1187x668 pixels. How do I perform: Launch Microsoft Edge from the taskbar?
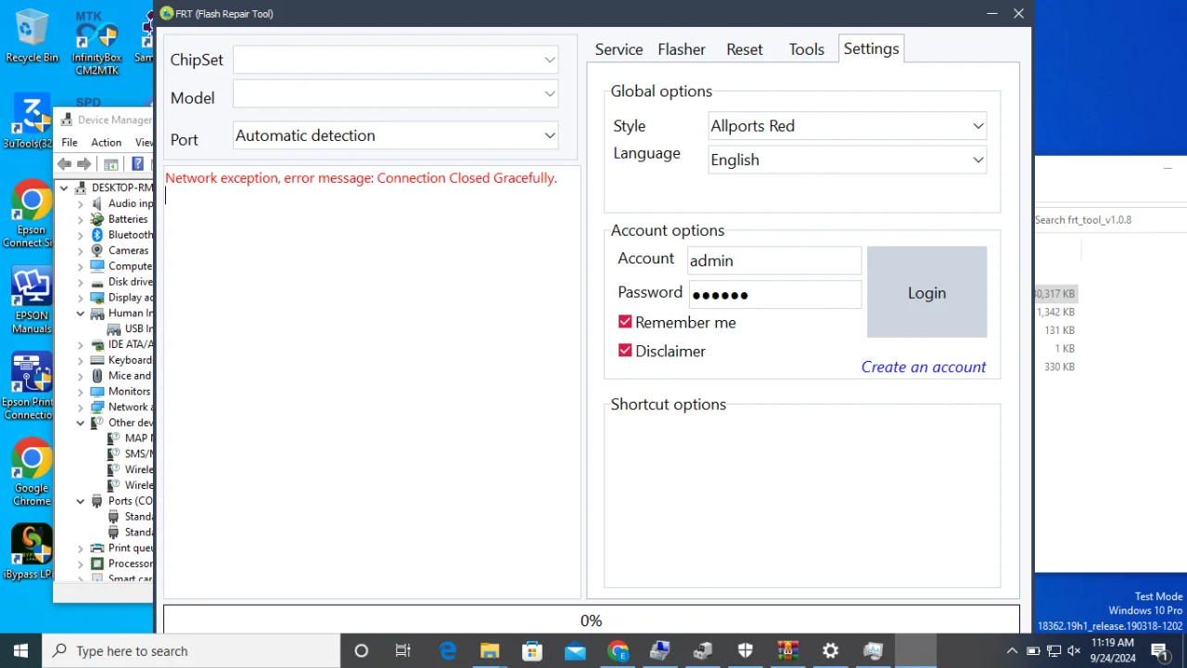447,650
